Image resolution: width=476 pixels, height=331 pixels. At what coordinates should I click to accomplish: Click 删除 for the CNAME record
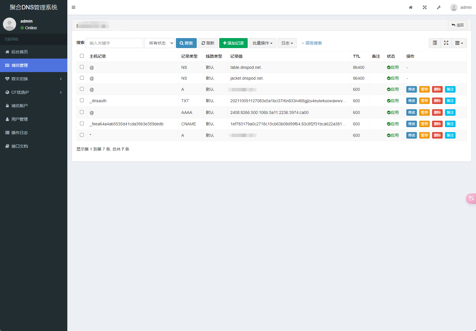pos(437,124)
